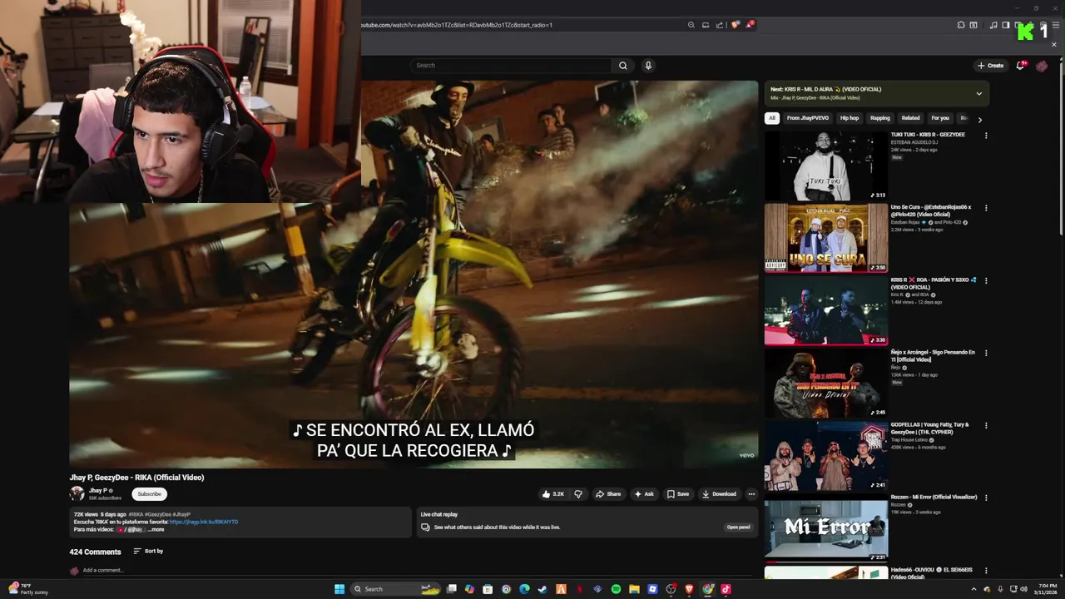Viewport: 1065px width, 599px height.
Task: Select the For you chip
Action: 940,118
